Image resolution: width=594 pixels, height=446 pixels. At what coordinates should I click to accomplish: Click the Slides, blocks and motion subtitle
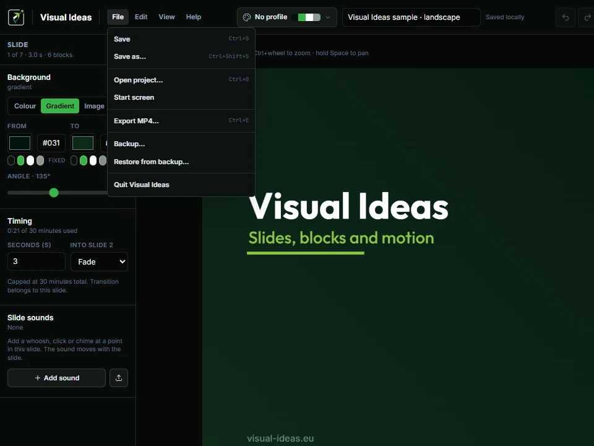(342, 238)
